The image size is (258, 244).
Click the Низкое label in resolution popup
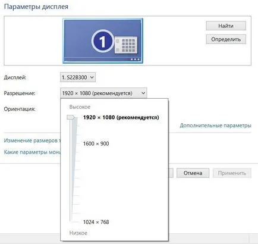click(x=78, y=233)
